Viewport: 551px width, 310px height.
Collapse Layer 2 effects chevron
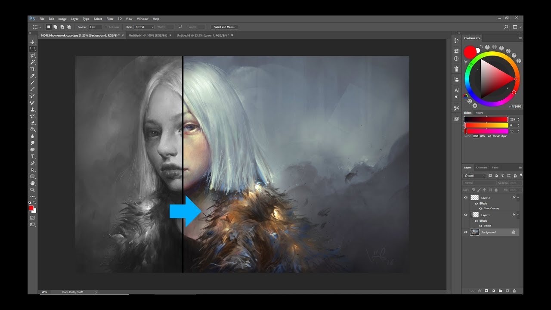(518, 198)
